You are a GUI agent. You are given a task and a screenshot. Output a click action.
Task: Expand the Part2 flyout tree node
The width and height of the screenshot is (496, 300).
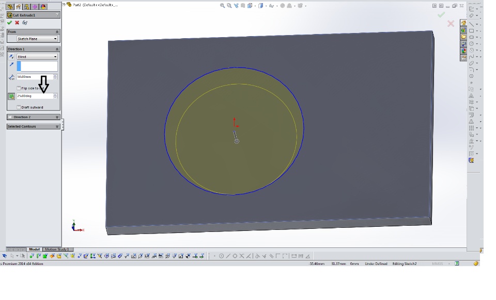[64, 5]
